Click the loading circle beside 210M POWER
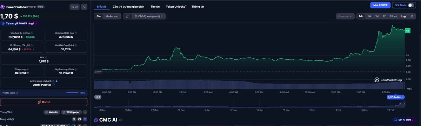The width and height of the screenshot is (421, 126). tap(53, 85)
